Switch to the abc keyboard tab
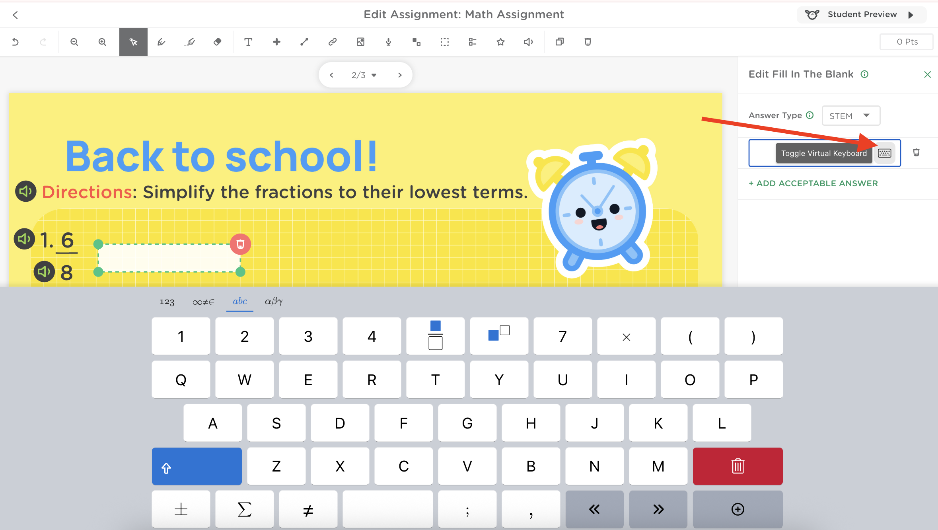The height and width of the screenshot is (530, 938). tap(240, 302)
